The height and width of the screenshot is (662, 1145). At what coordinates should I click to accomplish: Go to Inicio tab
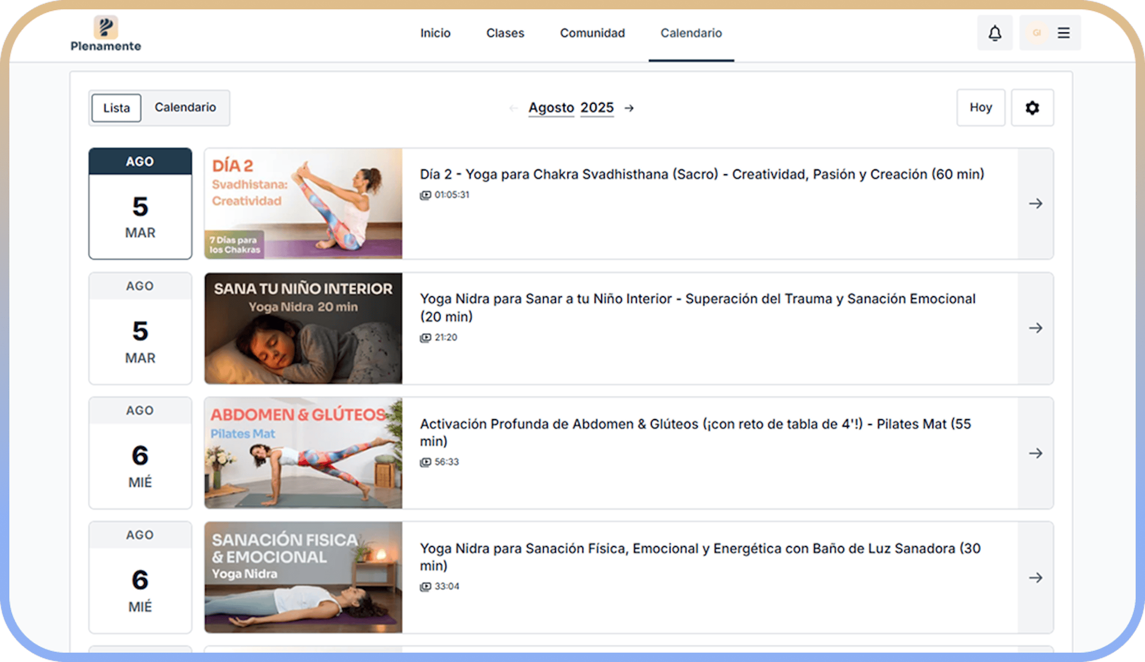tap(435, 33)
